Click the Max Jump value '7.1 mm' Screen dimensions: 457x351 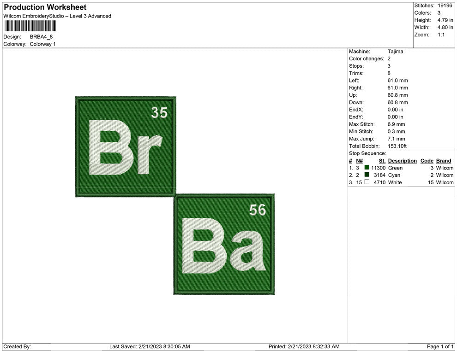tap(396, 139)
